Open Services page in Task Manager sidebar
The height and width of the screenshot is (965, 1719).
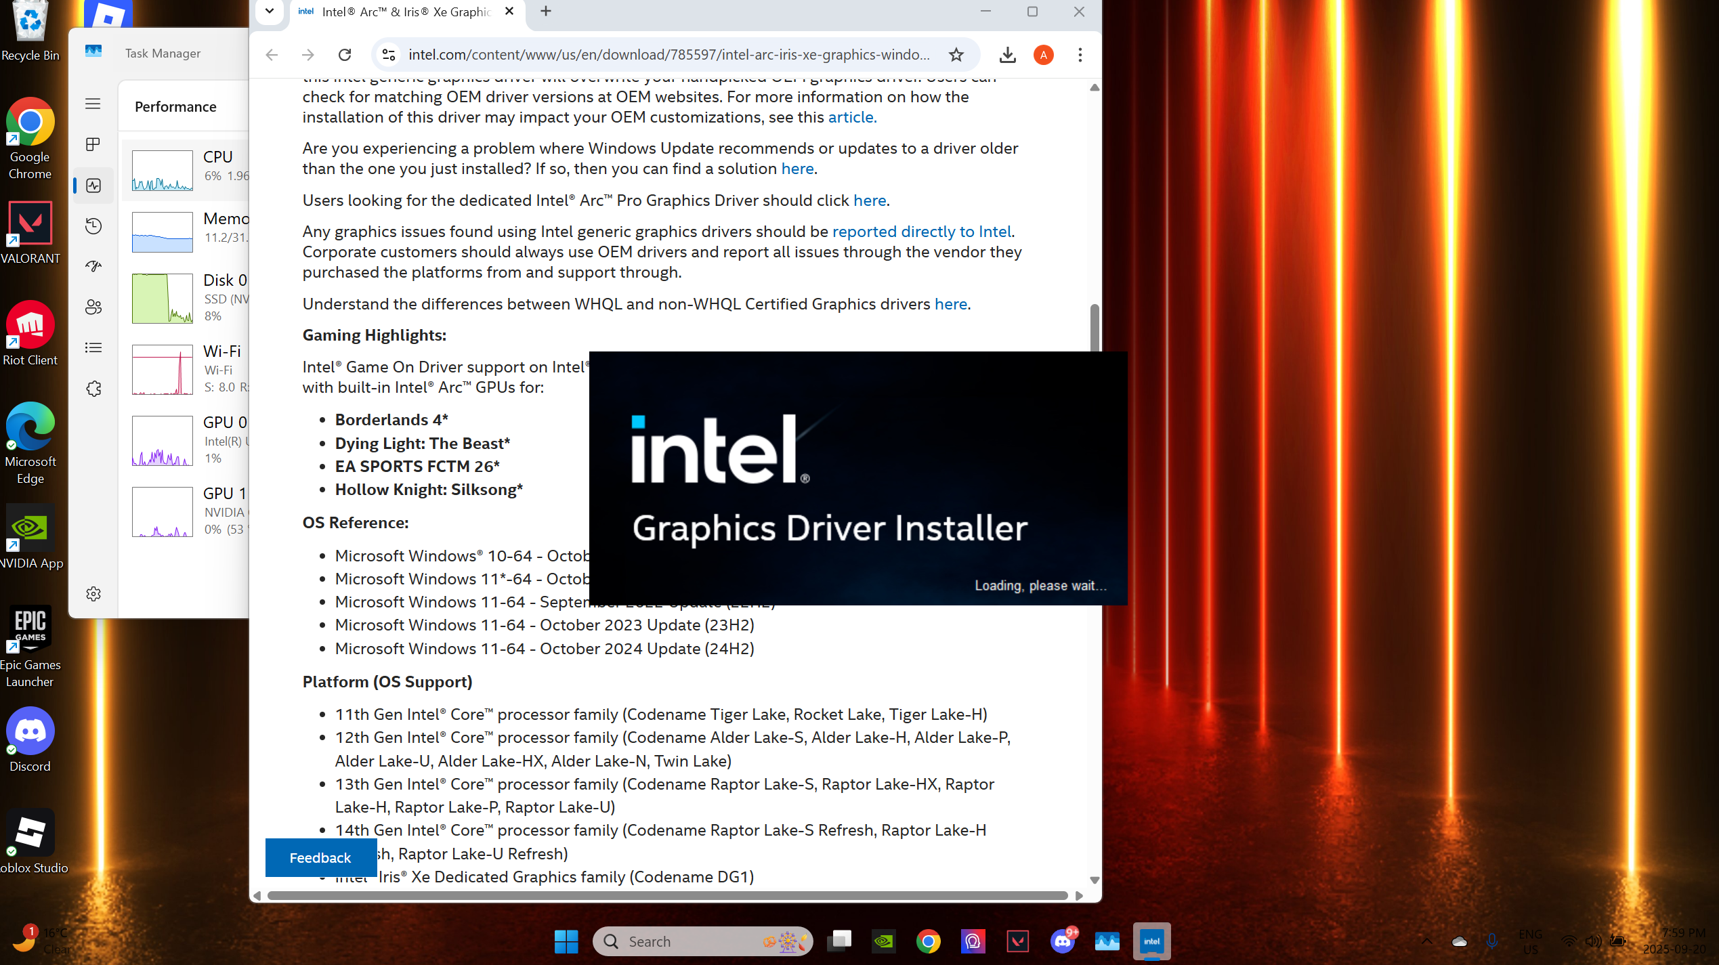click(93, 389)
